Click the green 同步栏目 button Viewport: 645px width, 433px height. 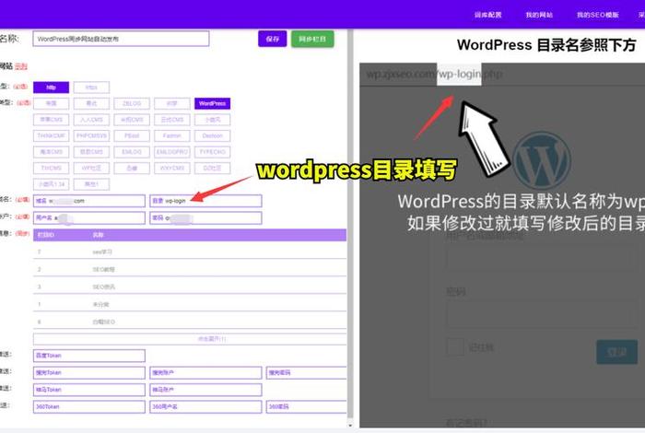click(x=312, y=39)
